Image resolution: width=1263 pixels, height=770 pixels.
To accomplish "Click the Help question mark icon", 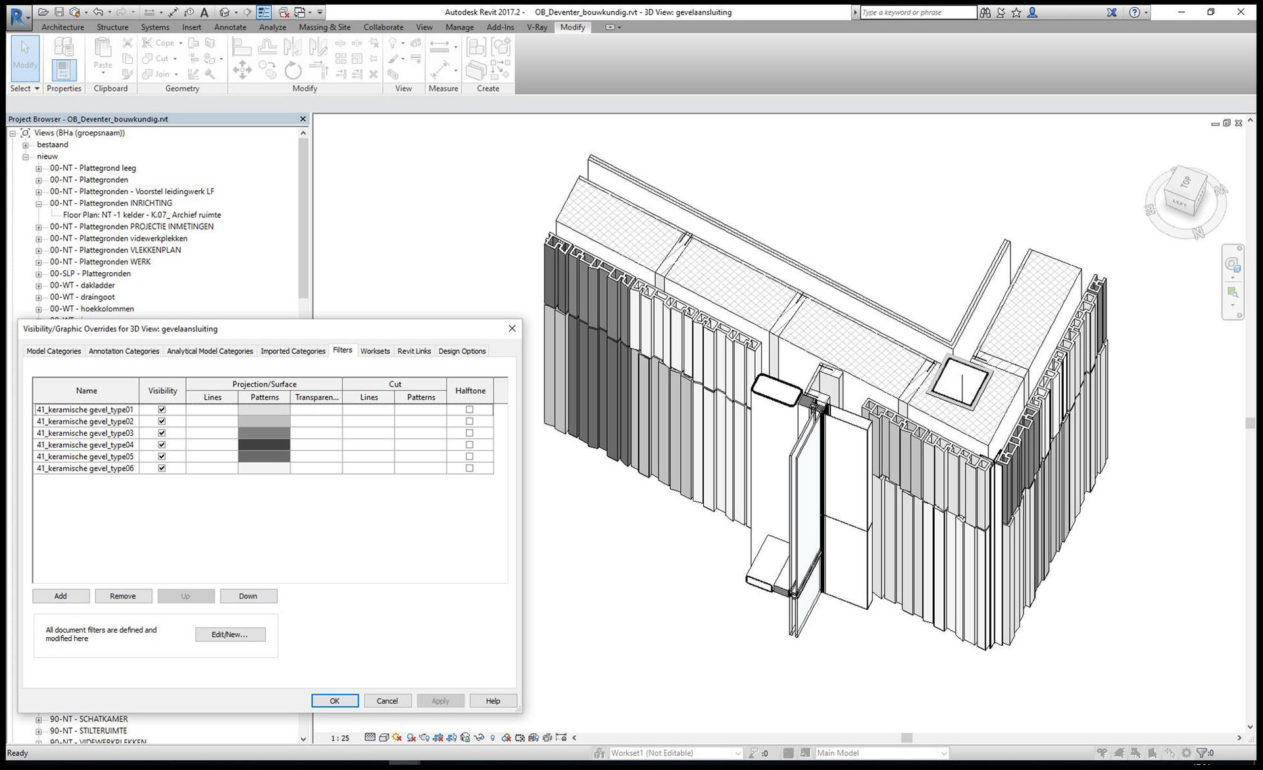I will 1134,12.
